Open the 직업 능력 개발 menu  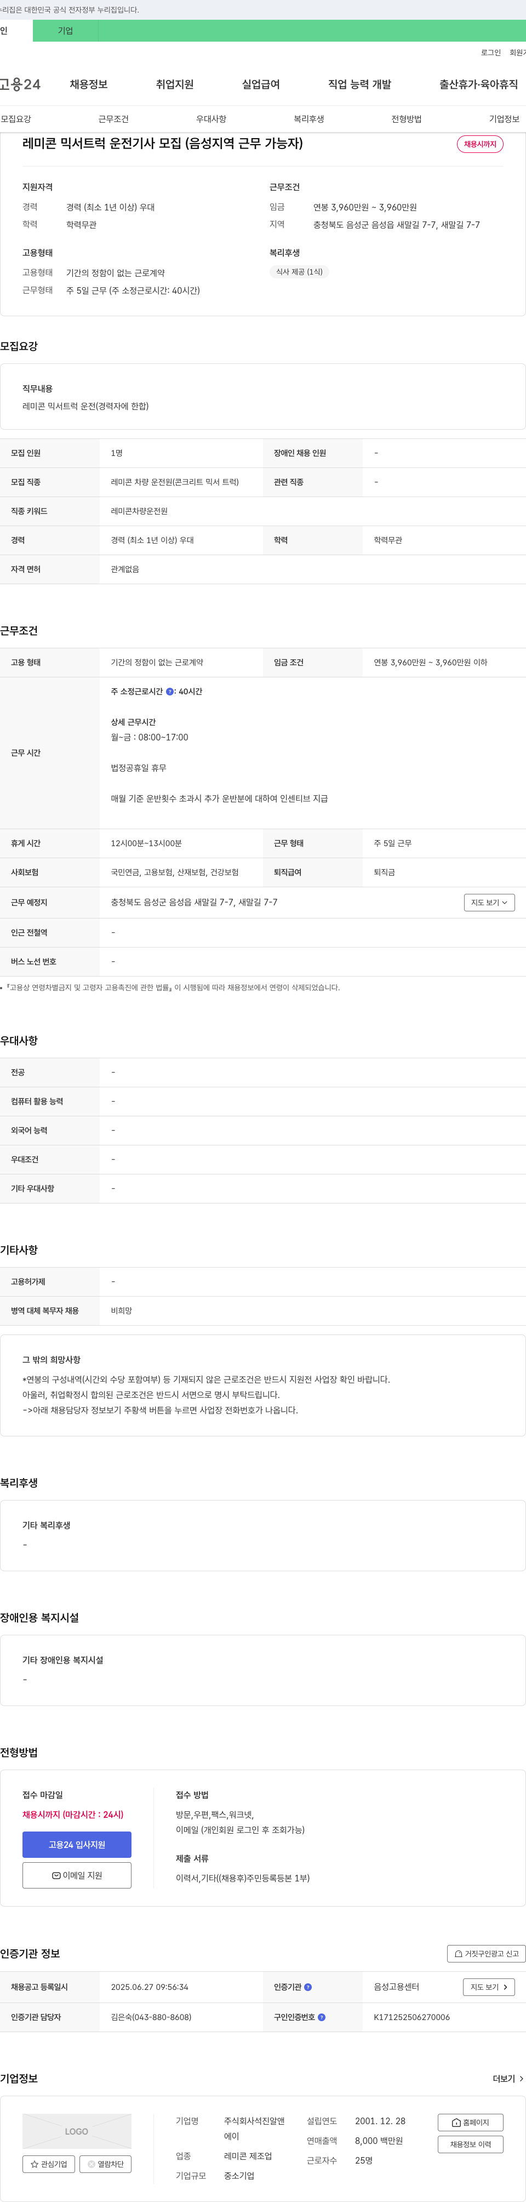[x=359, y=84]
